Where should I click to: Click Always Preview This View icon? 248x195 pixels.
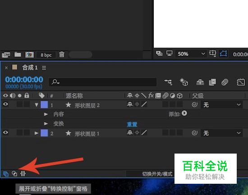[159, 54]
